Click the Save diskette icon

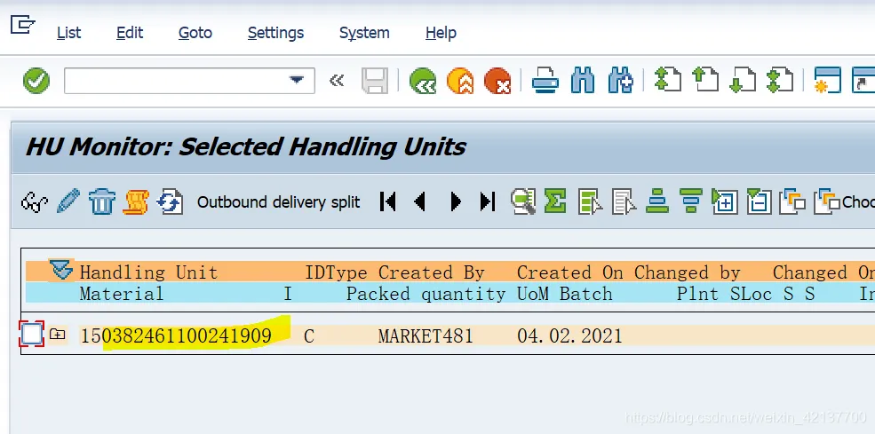[375, 81]
